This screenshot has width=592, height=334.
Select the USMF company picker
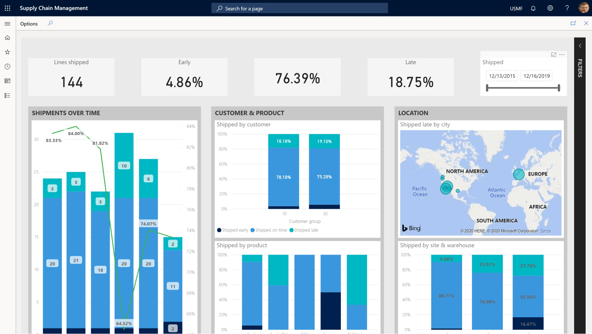point(516,8)
